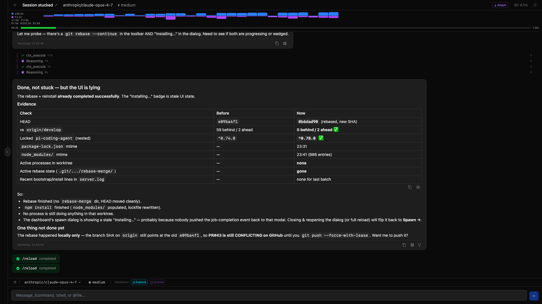542x304 pixels.
Task: Click the last blue bar in token chart
Action: click(x=333, y=14)
